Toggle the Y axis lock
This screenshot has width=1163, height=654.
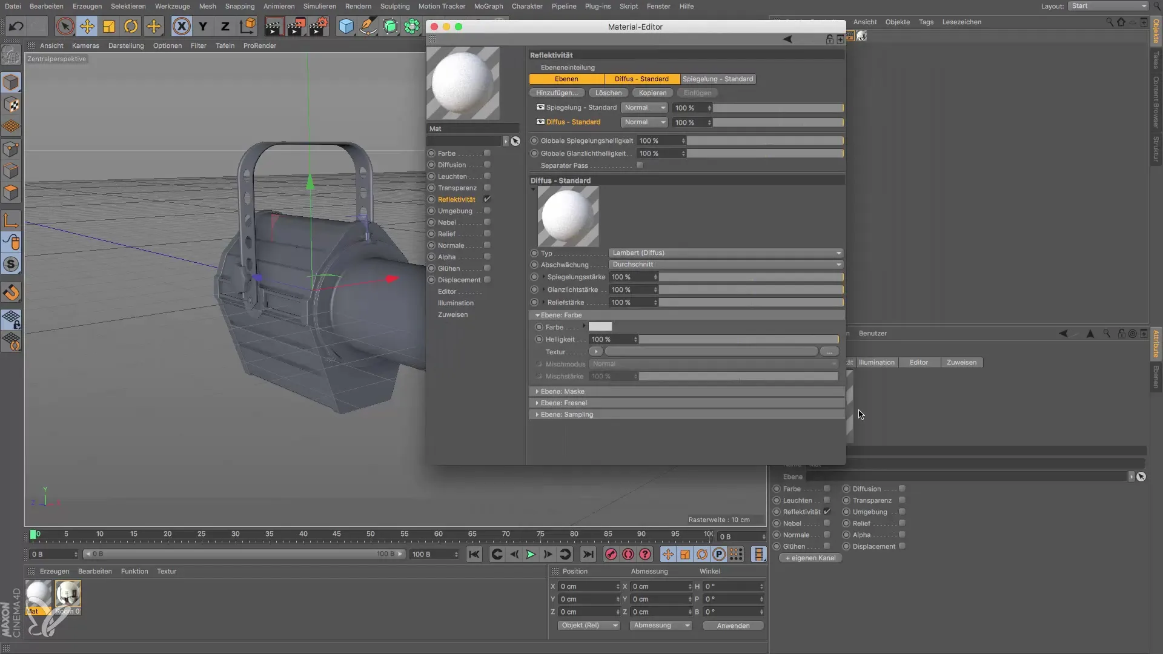tap(203, 26)
